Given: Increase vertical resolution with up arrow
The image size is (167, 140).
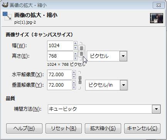Looking at the screenshot, I should 74,83.
